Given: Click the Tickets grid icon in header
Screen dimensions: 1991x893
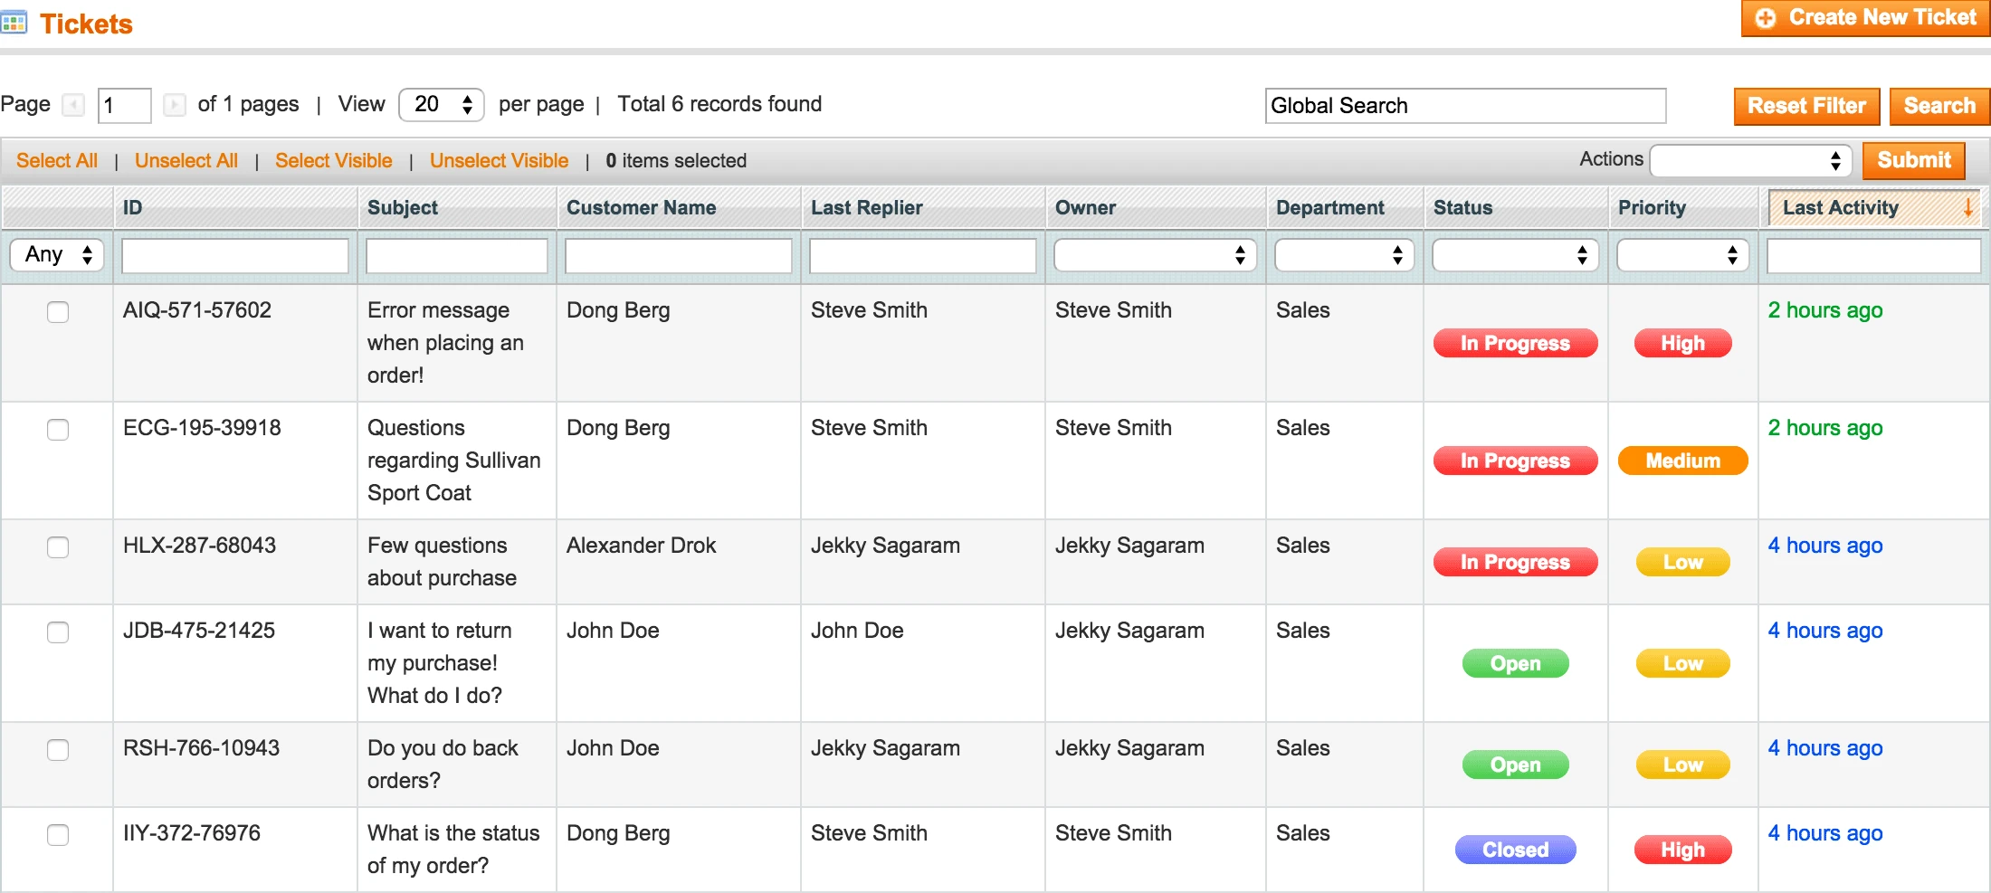Looking at the screenshot, I should [x=14, y=21].
